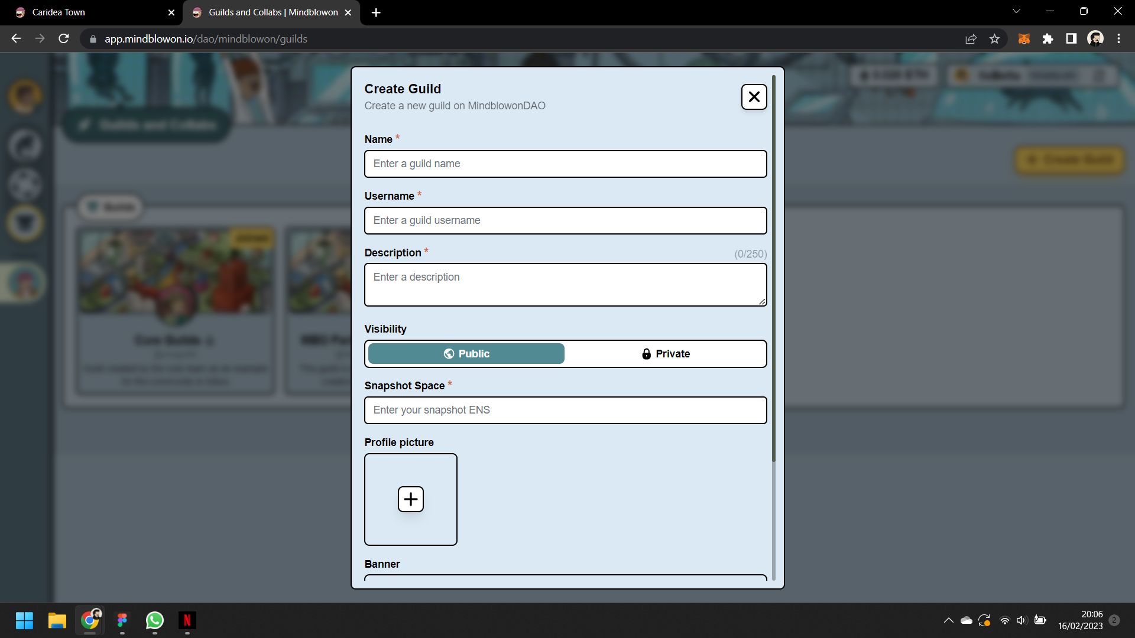Select Private visibility option
1135x638 pixels.
pyautogui.click(x=666, y=353)
